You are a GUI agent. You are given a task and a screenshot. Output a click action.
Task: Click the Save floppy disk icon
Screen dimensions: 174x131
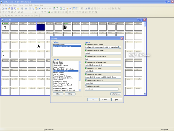pyautogui.click(x=12, y=8)
